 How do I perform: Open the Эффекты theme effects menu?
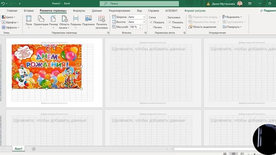click(x=10, y=28)
